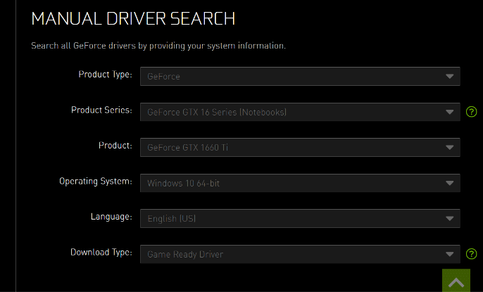Click the help icon next to Product Series
The image size is (483, 292).
471,112
